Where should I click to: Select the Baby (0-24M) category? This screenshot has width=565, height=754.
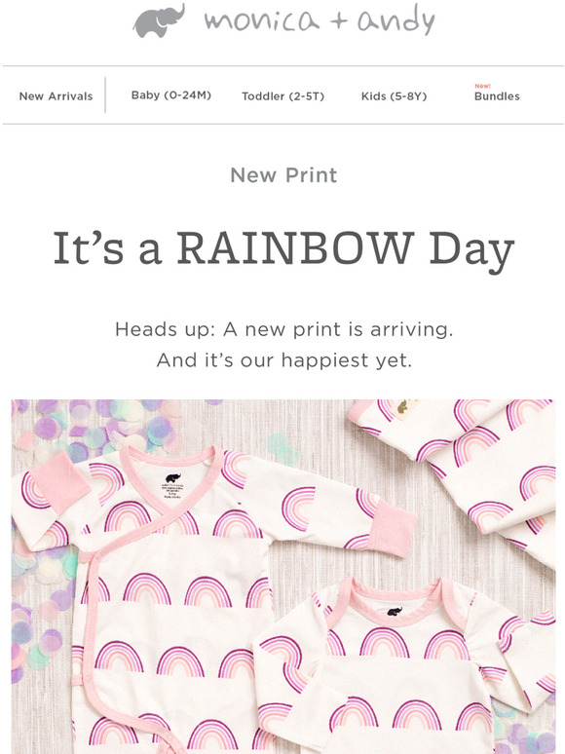pos(171,95)
